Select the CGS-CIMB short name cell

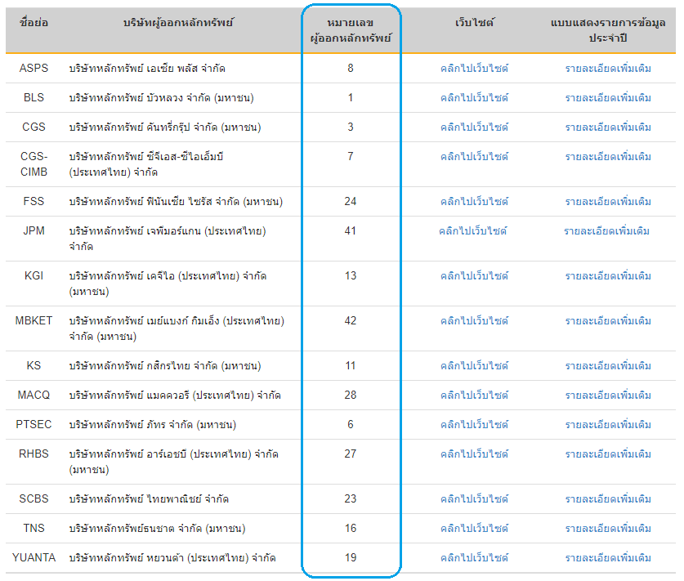pyautogui.click(x=34, y=164)
